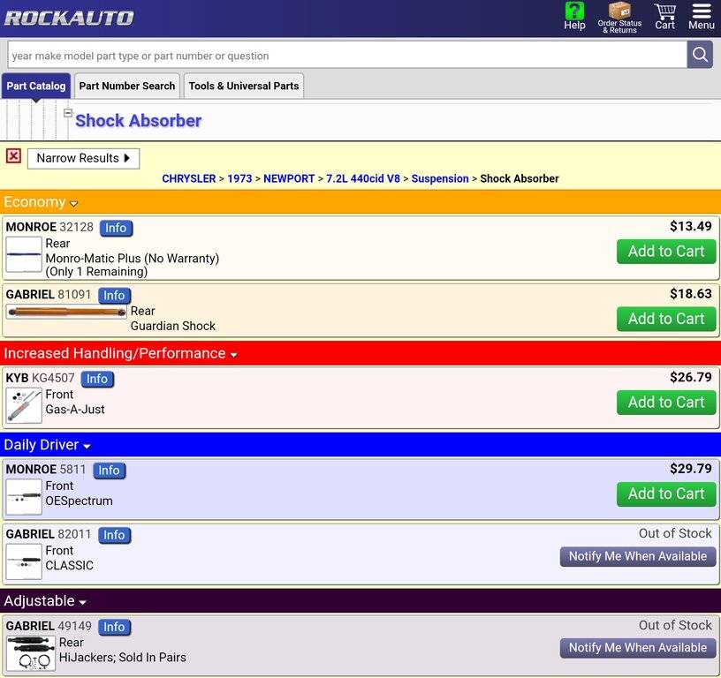Expand the Narrow Results dropdown
This screenshot has width=721, height=678.
84,158
